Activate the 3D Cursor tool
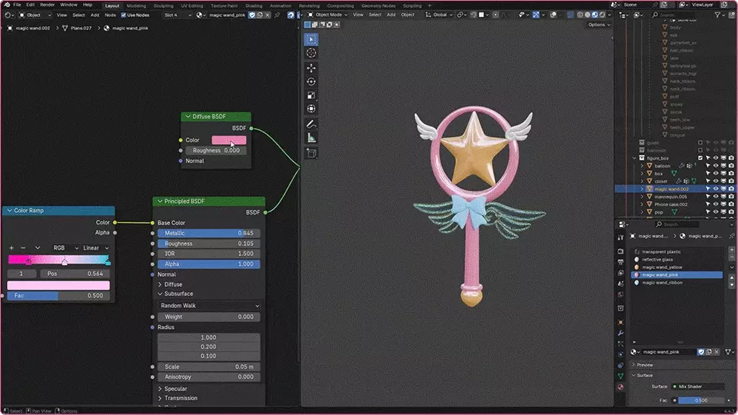 pyautogui.click(x=311, y=53)
